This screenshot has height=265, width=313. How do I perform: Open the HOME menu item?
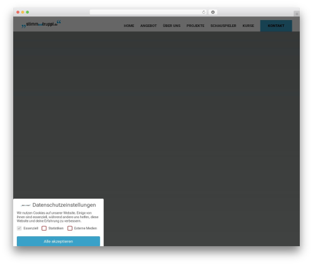(129, 26)
